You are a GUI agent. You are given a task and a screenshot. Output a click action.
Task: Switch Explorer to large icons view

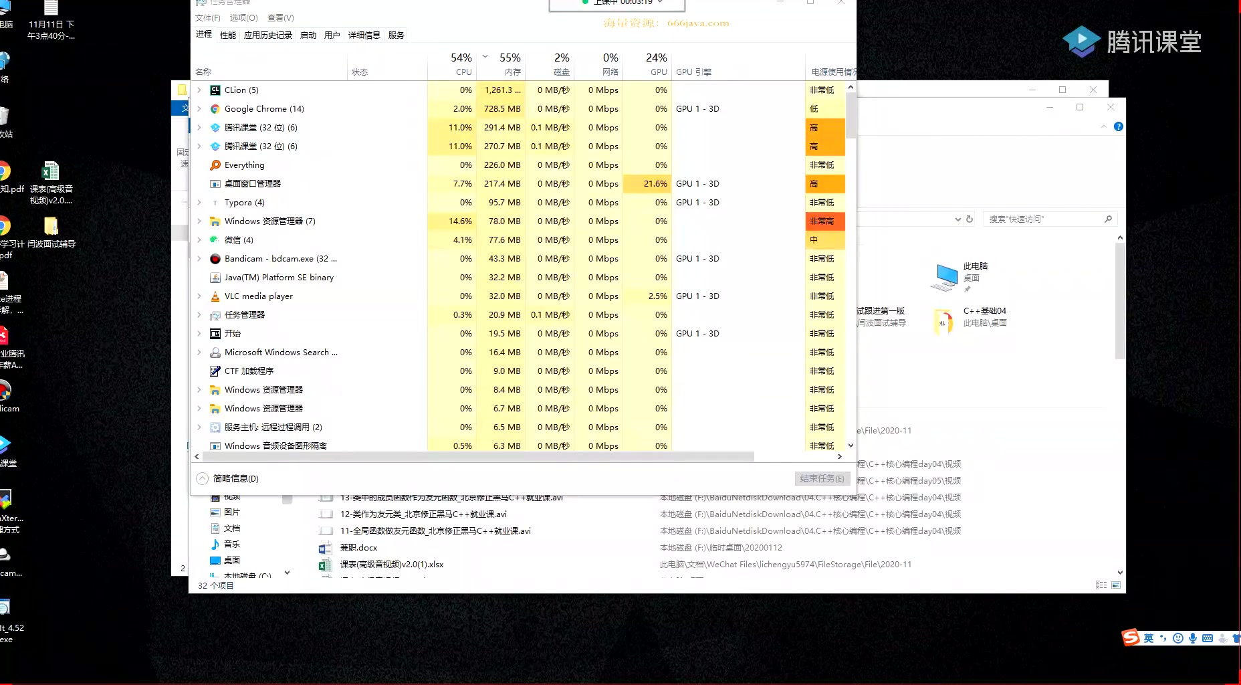pos(1116,585)
